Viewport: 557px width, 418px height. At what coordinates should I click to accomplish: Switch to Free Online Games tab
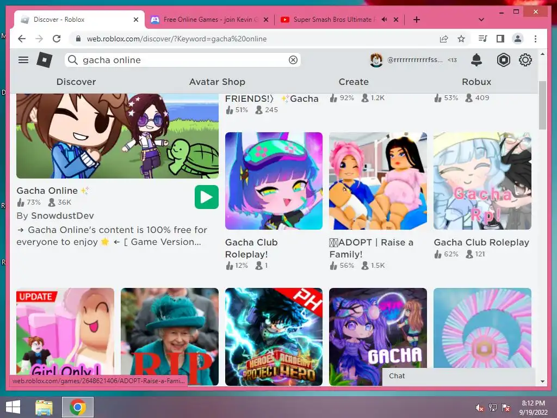209,20
